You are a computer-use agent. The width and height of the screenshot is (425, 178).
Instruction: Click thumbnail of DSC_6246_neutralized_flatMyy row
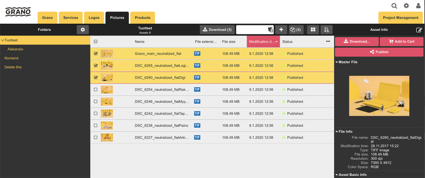107,101
